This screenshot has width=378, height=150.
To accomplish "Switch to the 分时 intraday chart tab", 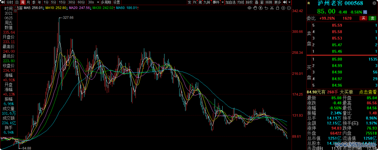I will pos(10,2).
